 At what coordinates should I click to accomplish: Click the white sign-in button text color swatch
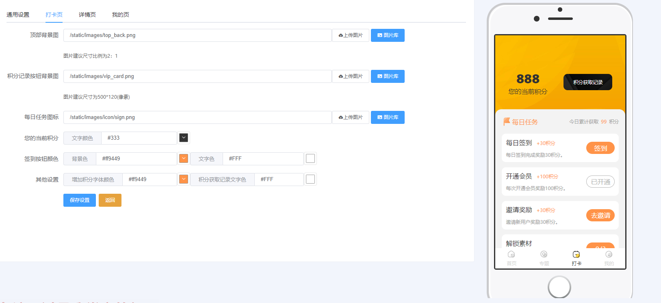(310, 159)
